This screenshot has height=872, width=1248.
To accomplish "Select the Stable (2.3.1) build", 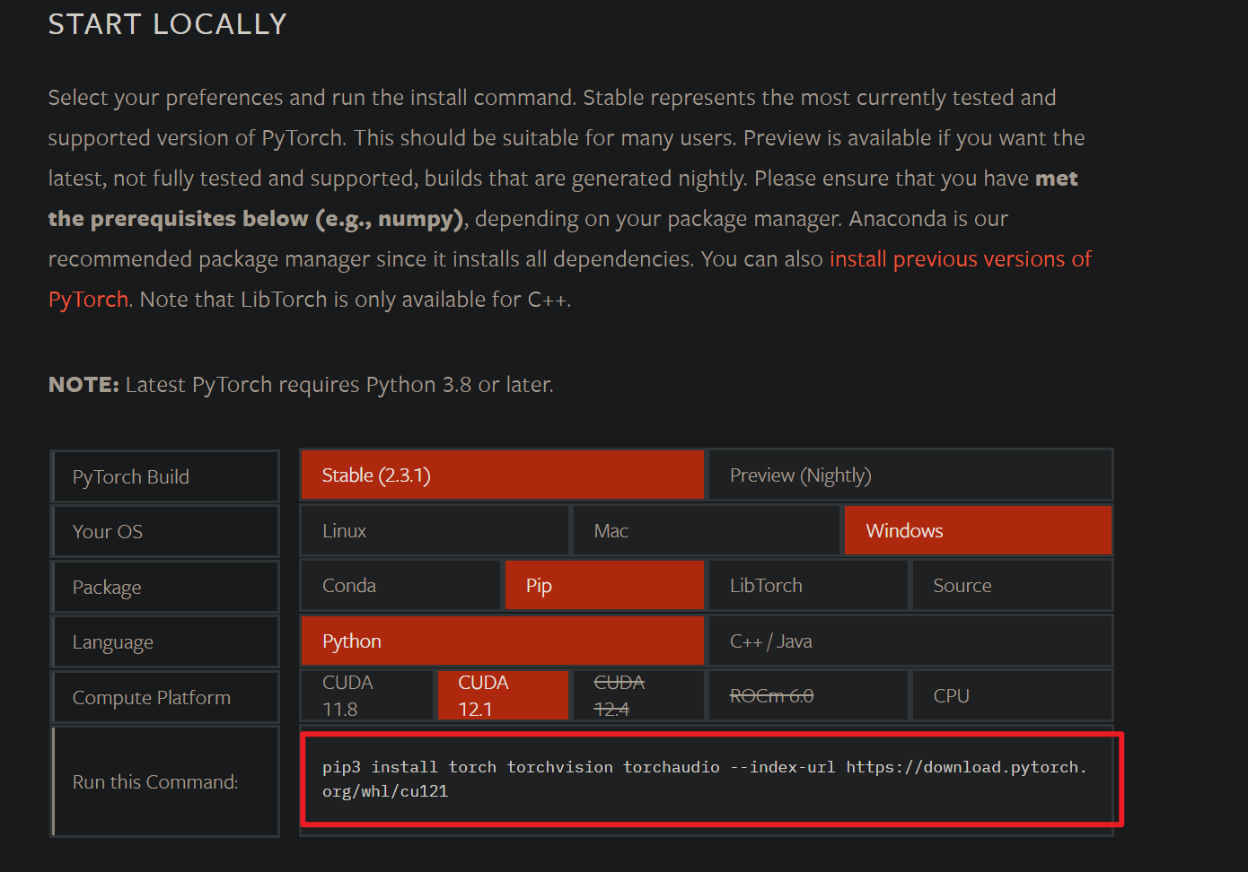I will pyautogui.click(x=501, y=475).
